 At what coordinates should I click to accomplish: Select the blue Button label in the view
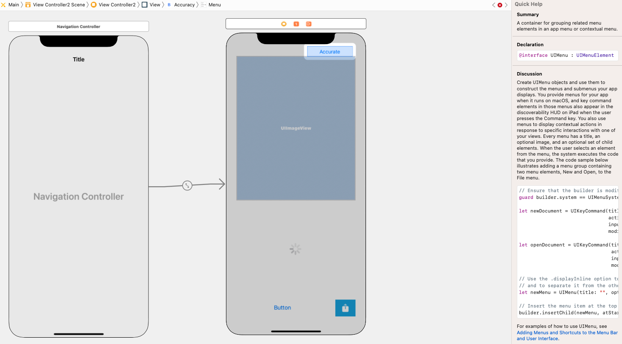282,308
